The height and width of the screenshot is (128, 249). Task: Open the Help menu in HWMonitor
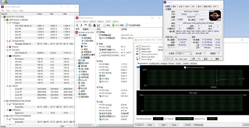pos(21,11)
